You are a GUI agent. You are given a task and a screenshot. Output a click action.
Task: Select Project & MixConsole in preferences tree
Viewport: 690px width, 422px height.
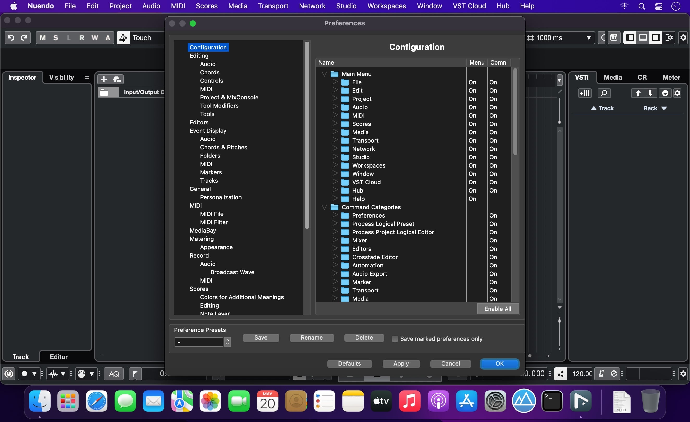click(x=229, y=97)
